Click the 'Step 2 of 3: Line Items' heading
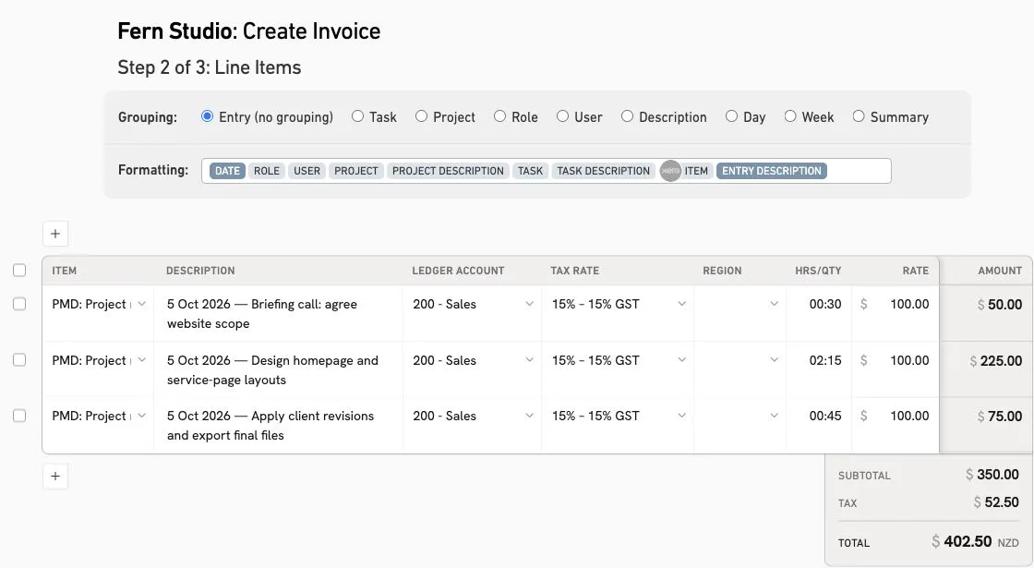1034x568 pixels. coord(209,67)
